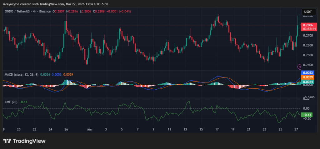Select the CMF (20) indicator label

(x=11, y=102)
